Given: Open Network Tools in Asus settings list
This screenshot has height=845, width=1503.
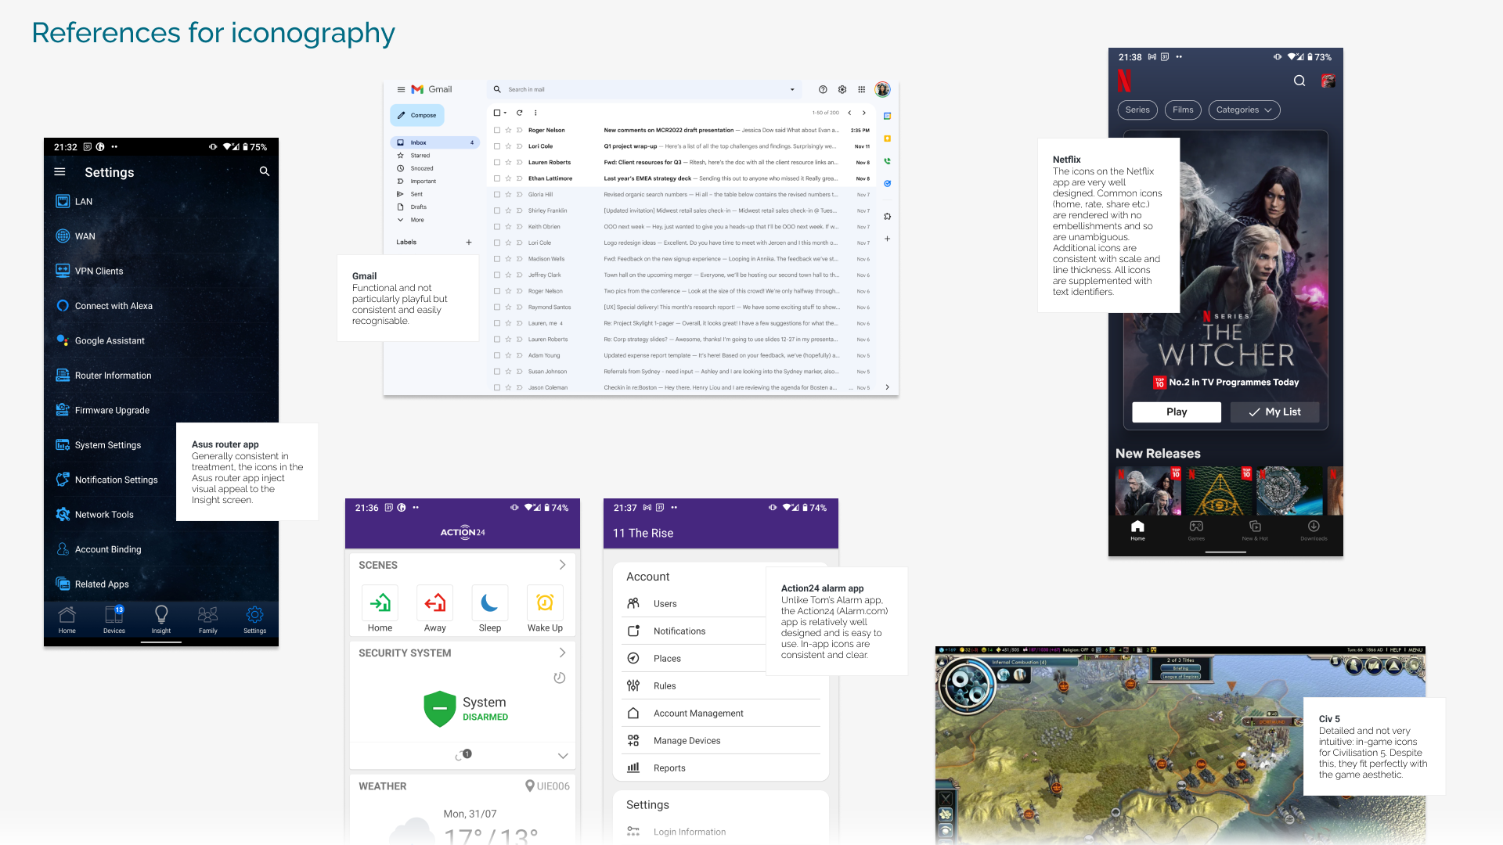Looking at the screenshot, I should [104, 514].
